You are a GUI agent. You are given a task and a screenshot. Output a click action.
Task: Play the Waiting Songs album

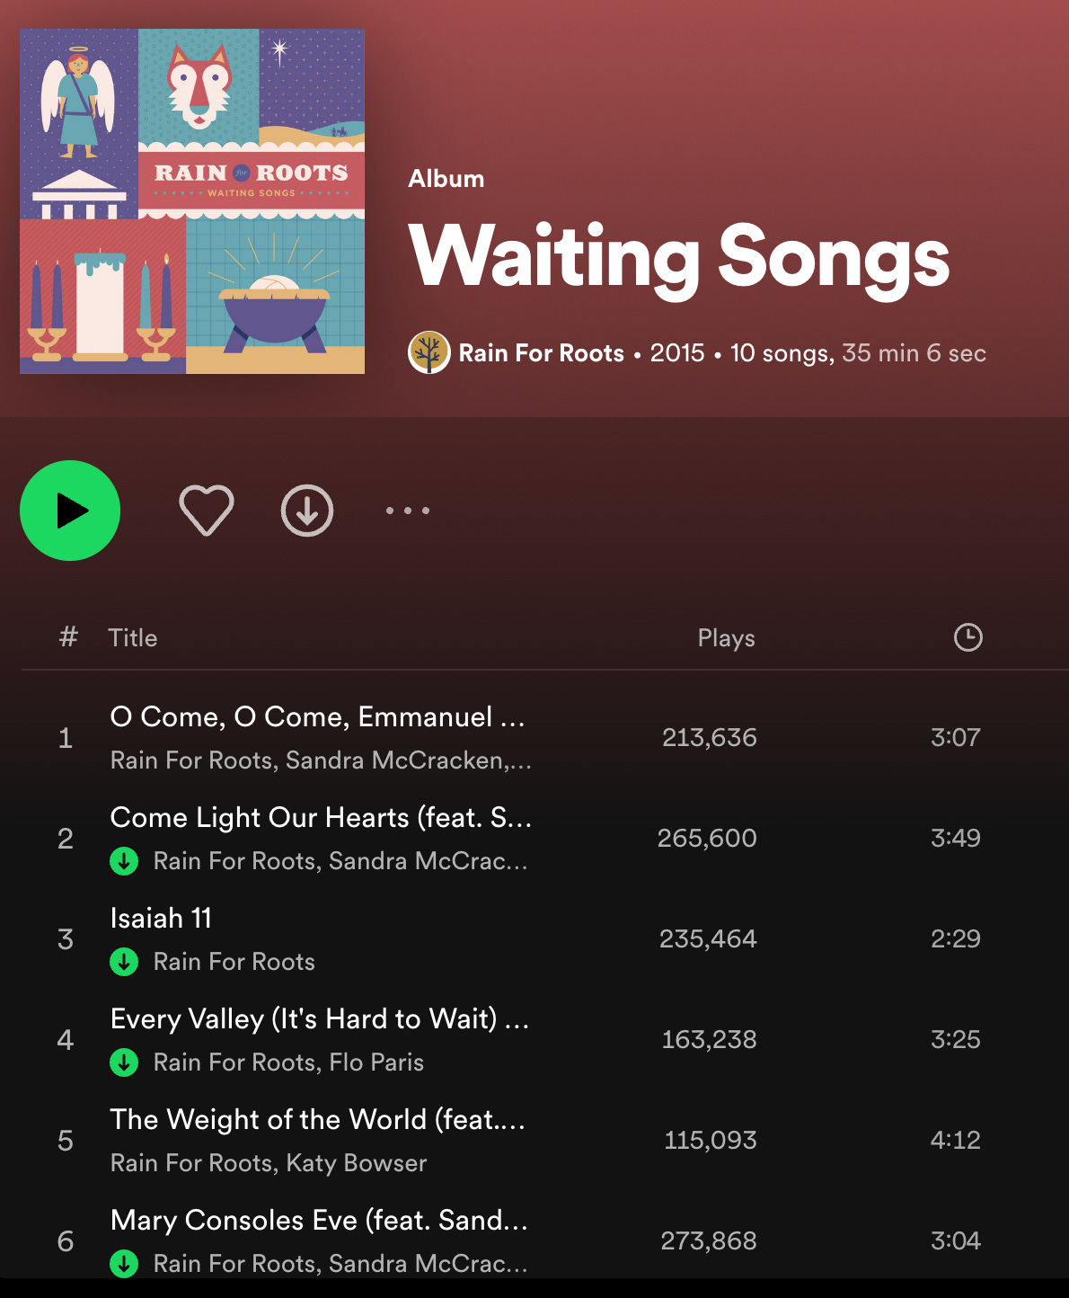(70, 511)
